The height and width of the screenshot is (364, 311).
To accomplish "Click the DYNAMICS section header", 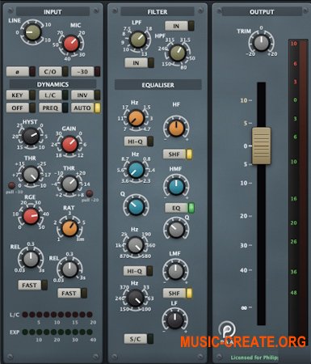I will point(53,84).
